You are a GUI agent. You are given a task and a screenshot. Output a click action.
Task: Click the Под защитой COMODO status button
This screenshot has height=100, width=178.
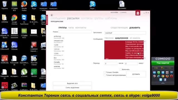coord(163,63)
